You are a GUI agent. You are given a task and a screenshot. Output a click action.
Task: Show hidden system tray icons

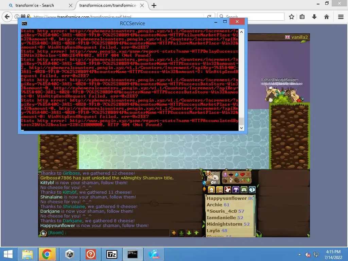[x=300, y=255]
